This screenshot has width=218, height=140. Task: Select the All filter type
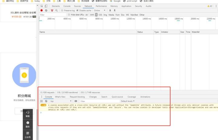pos(87,15)
